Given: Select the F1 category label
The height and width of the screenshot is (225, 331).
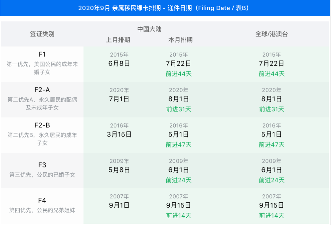Looking at the screenshot, I should [x=42, y=54].
